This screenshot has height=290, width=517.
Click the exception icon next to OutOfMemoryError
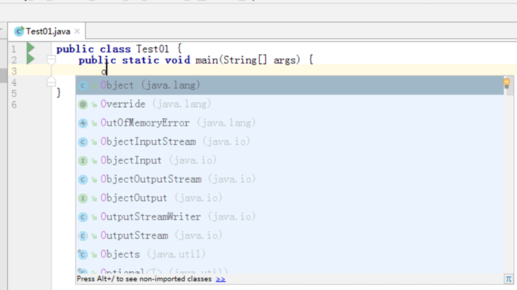click(83, 123)
